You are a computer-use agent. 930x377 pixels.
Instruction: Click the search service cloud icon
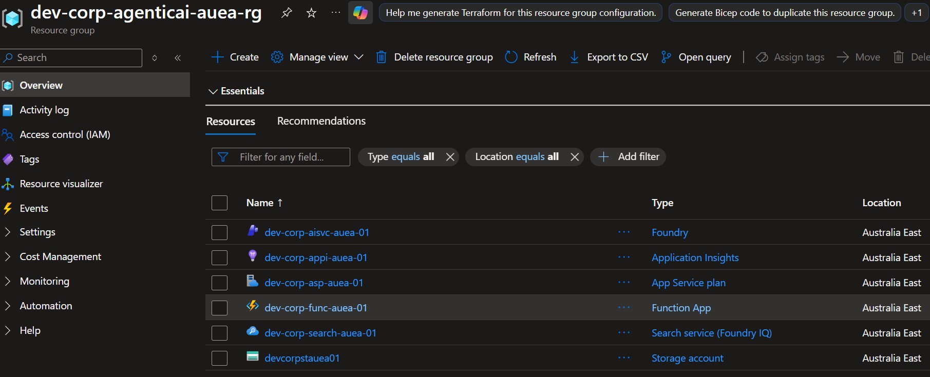(252, 331)
